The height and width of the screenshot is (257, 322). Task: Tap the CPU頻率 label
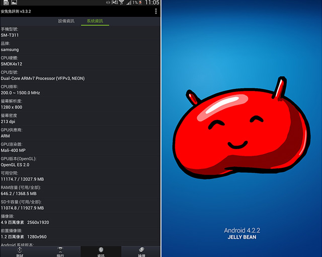tap(10, 87)
